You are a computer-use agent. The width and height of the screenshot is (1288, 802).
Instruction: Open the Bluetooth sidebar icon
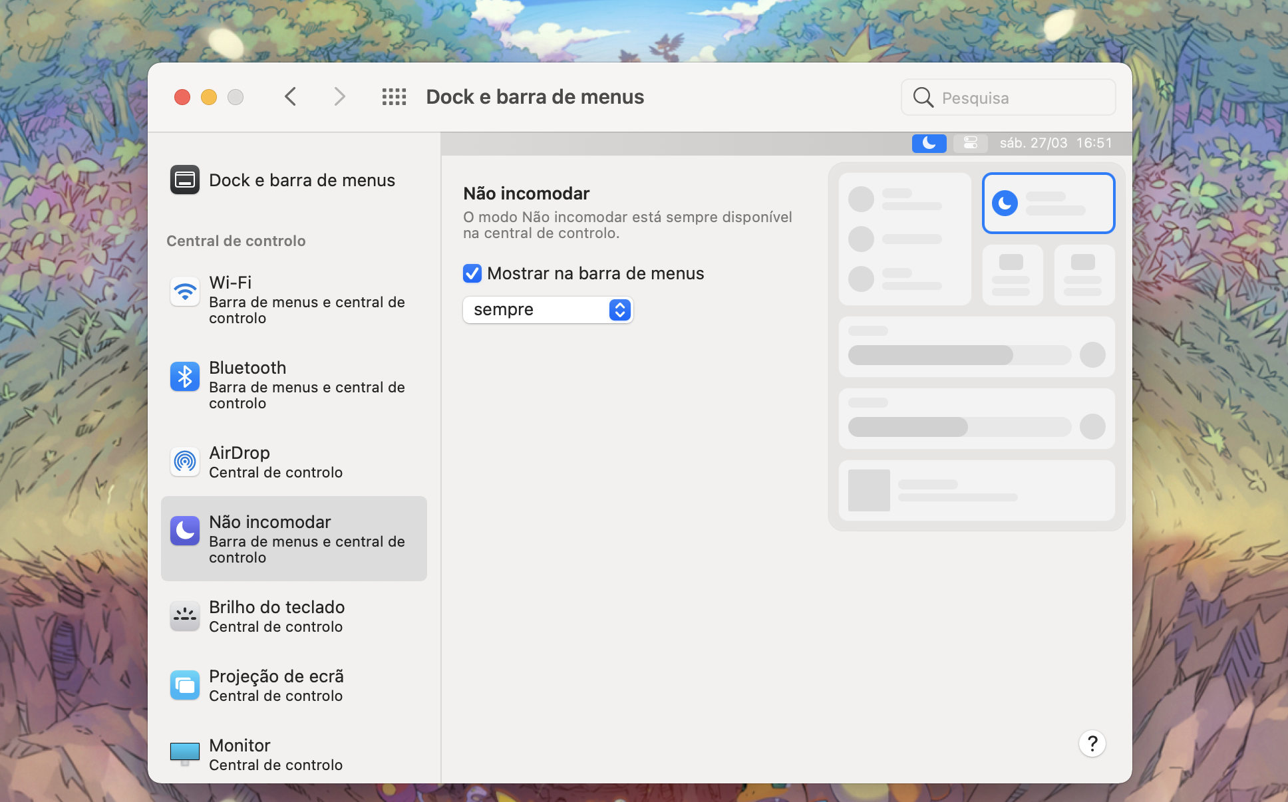point(185,377)
